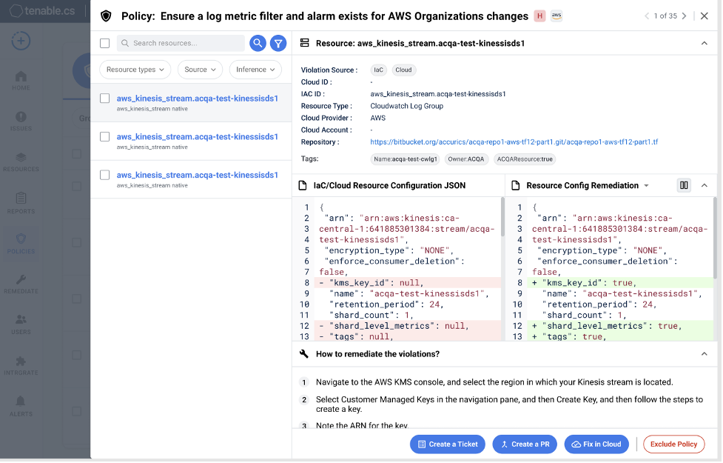
Task: Click the blue search magnifier button
Action: [x=258, y=44]
